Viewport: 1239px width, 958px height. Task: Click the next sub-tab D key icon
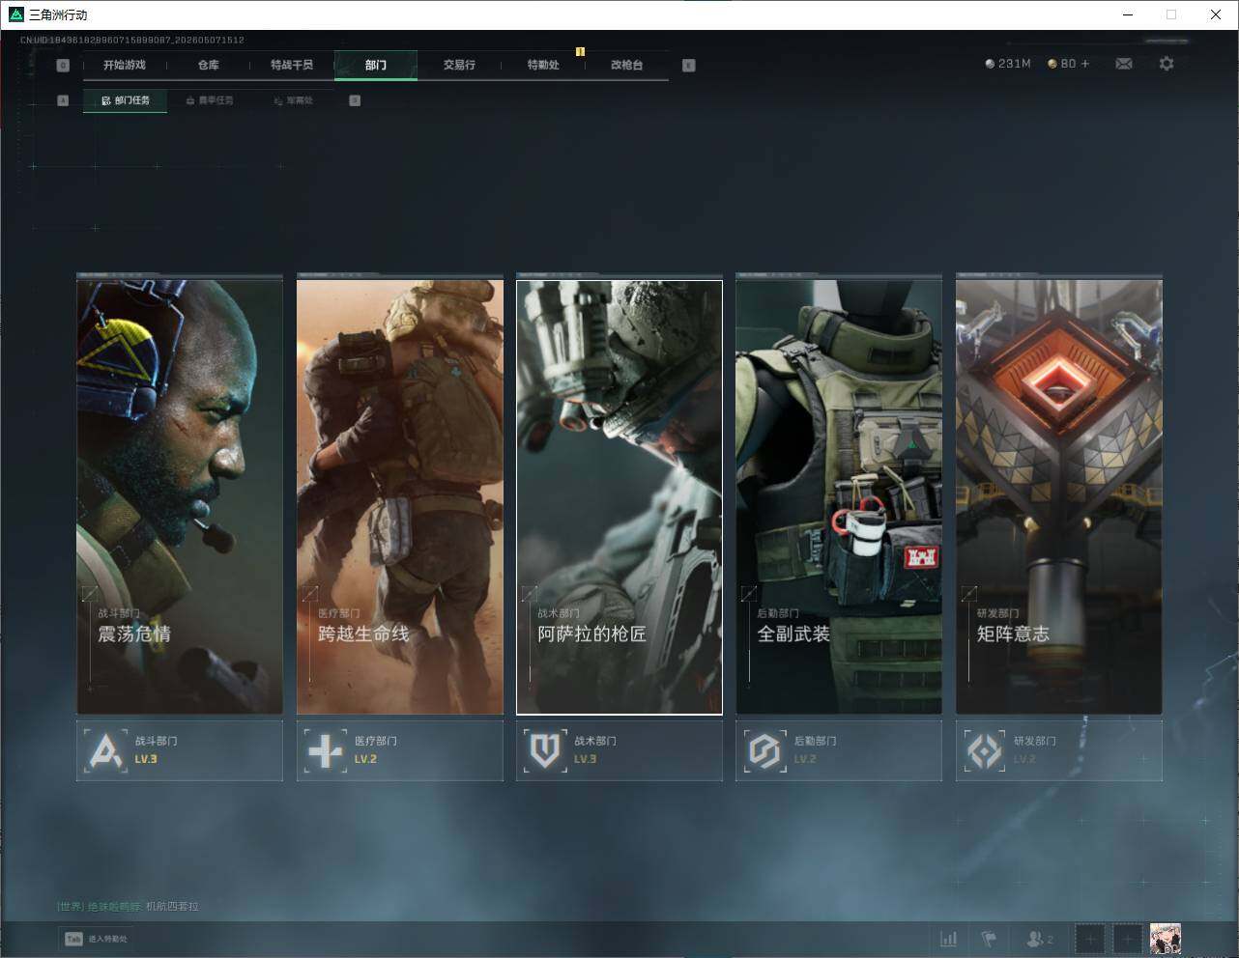click(x=355, y=100)
